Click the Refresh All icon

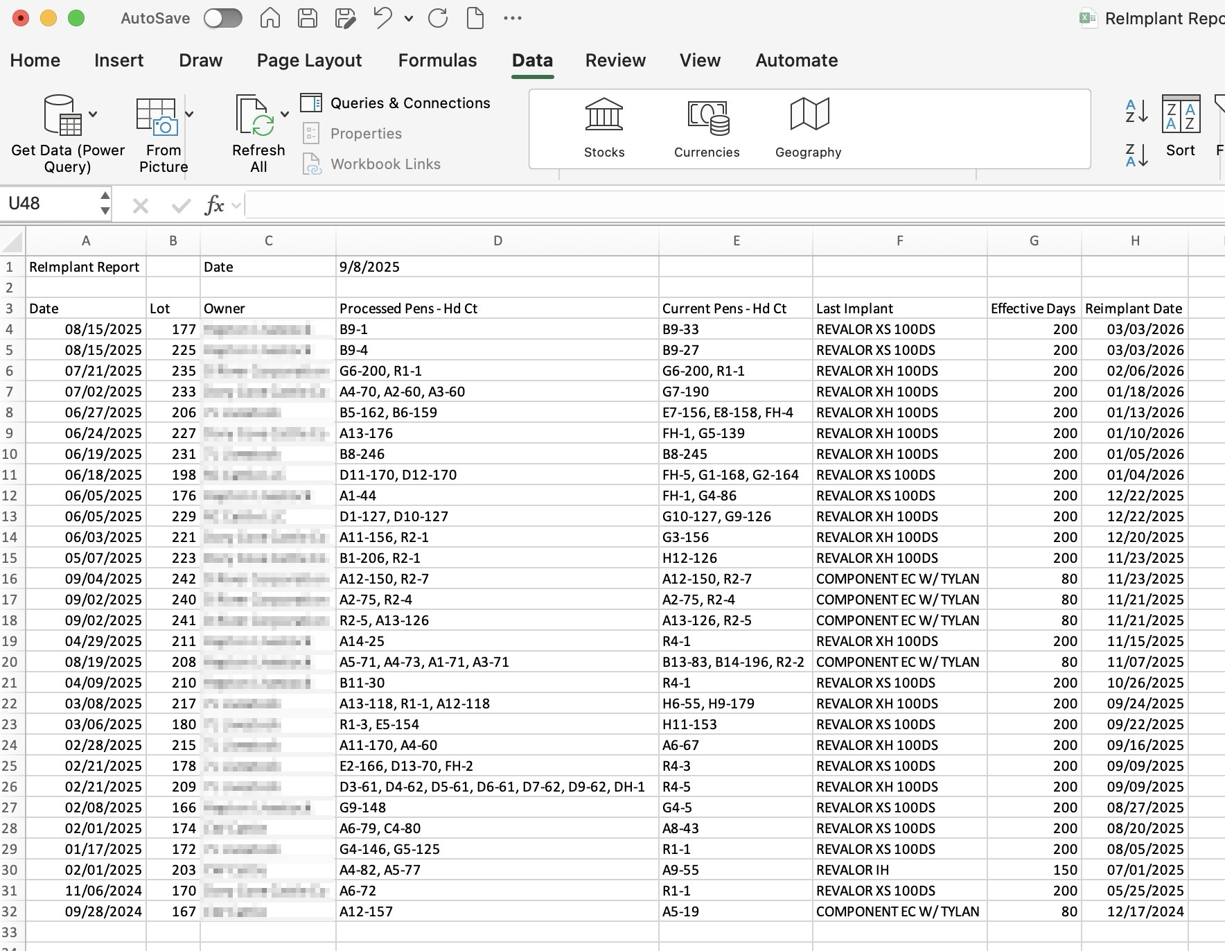point(254,116)
